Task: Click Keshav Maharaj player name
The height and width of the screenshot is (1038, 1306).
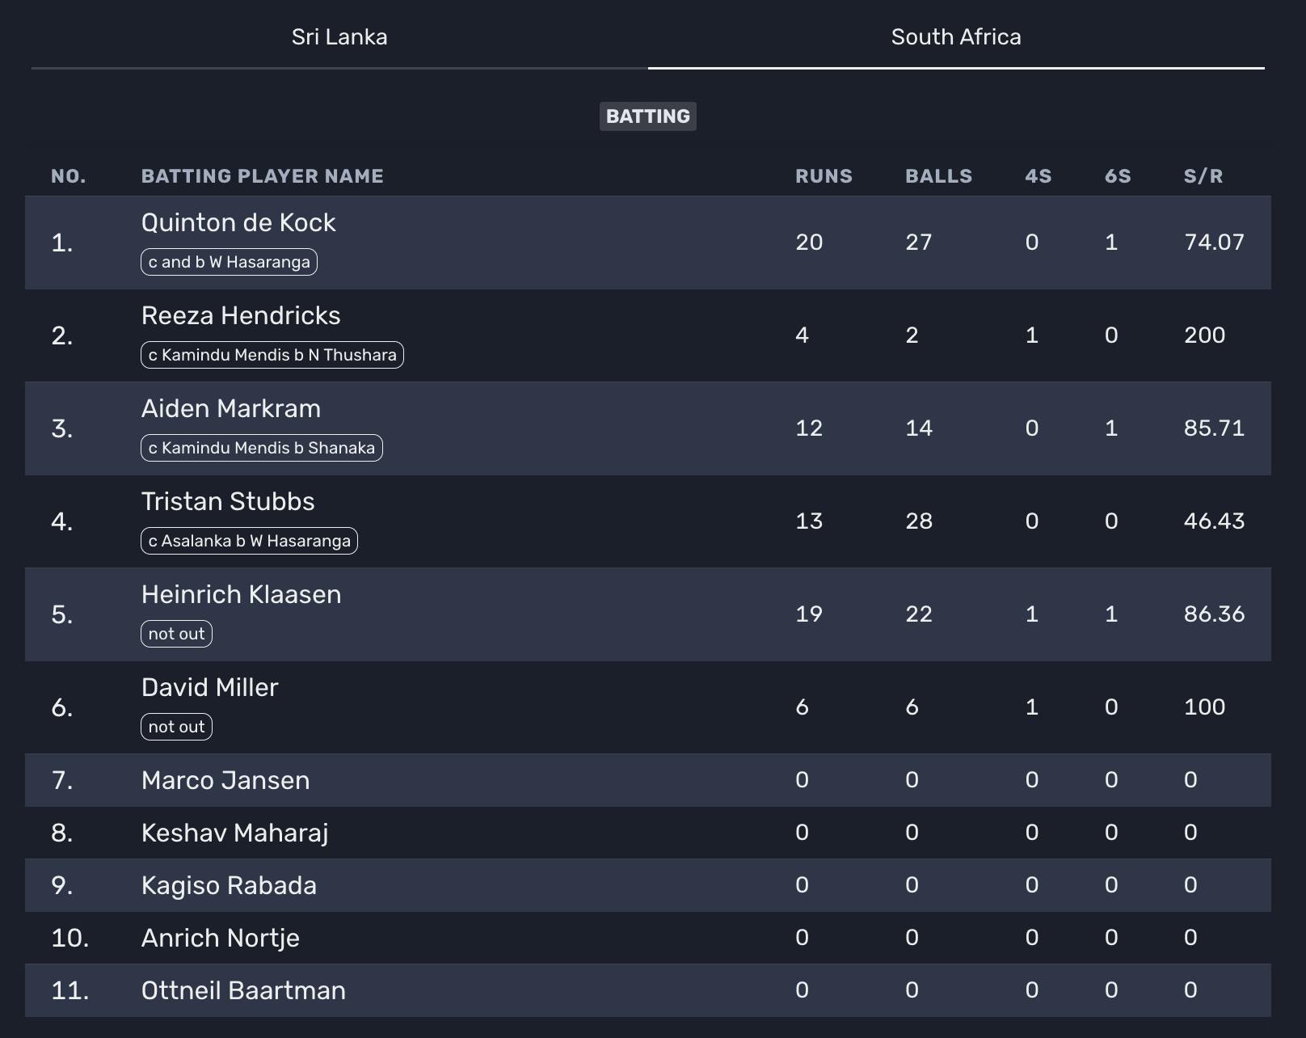Action: [x=234, y=833]
